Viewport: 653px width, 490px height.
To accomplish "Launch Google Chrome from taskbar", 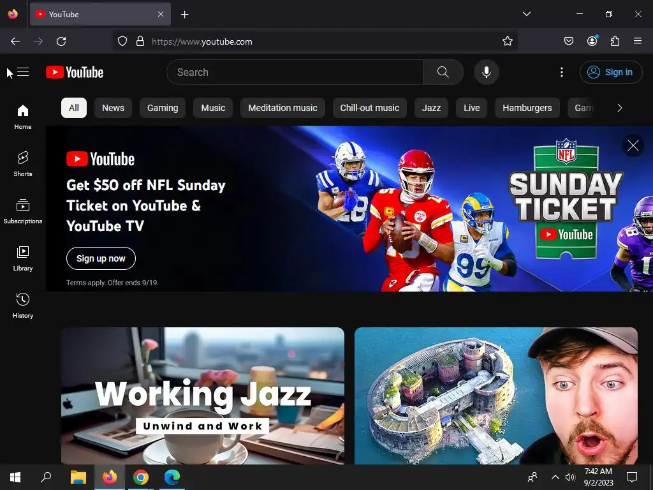I will tap(141, 477).
